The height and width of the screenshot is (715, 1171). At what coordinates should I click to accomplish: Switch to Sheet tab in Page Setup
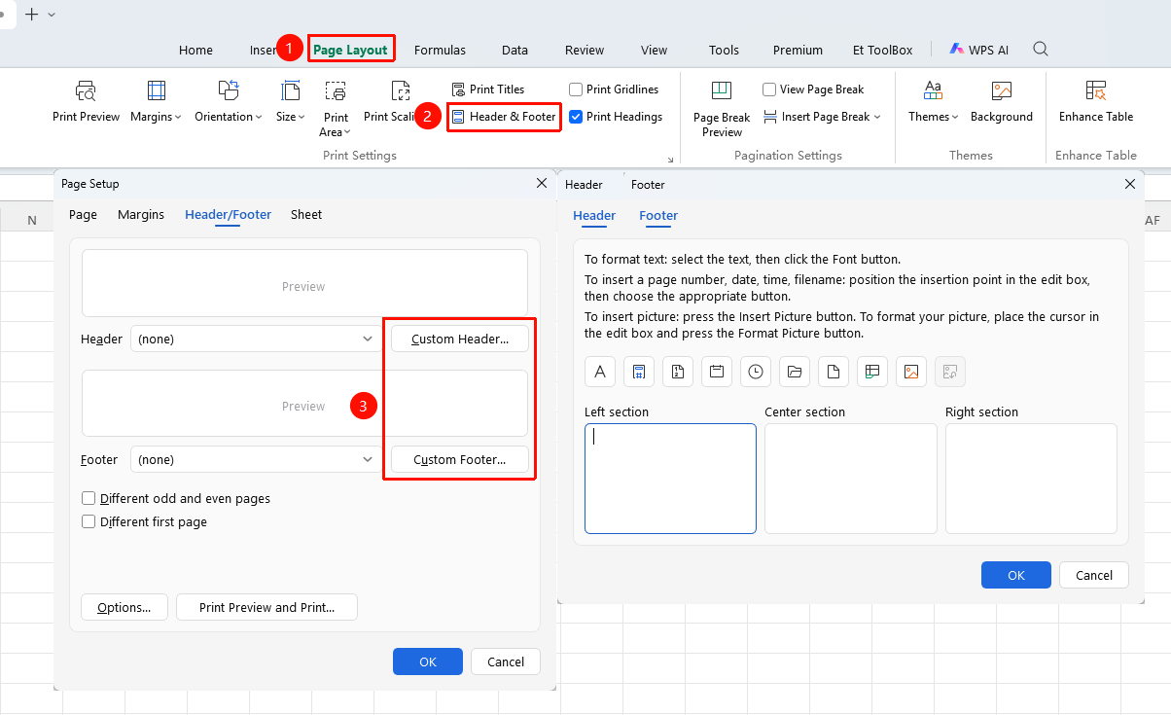tap(306, 214)
